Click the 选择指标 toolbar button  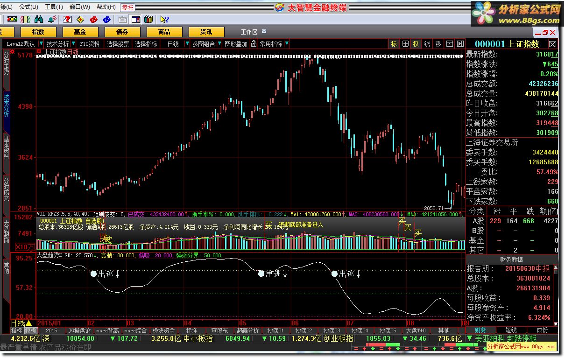pos(146,44)
